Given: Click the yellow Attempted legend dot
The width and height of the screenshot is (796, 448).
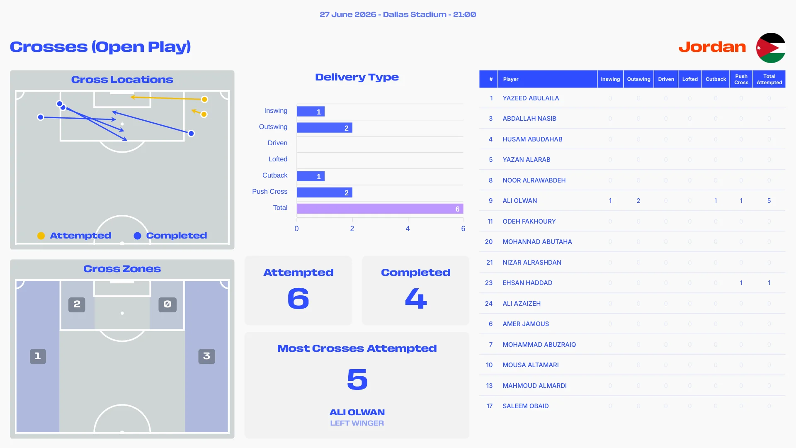Looking at the screenshot, I should (x=41, y=236).
